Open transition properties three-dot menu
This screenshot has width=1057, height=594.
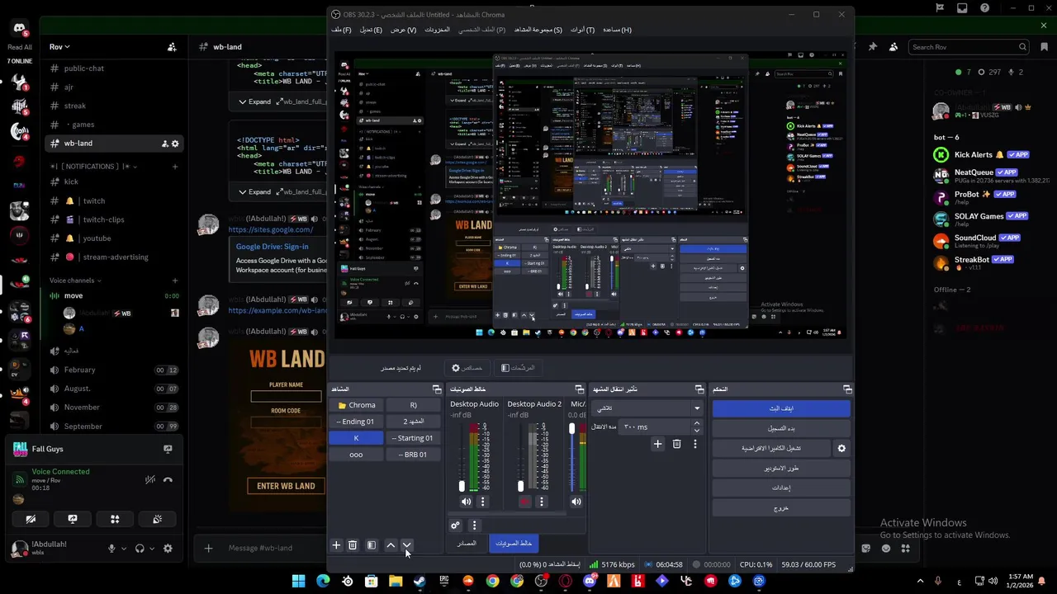pos(694,444)
